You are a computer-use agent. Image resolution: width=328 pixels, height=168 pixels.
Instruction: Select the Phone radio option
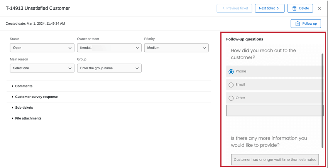point(231,71)
